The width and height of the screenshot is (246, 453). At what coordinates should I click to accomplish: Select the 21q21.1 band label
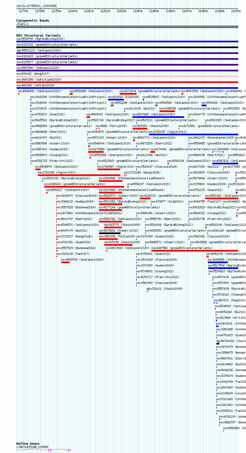click(22, 24)
